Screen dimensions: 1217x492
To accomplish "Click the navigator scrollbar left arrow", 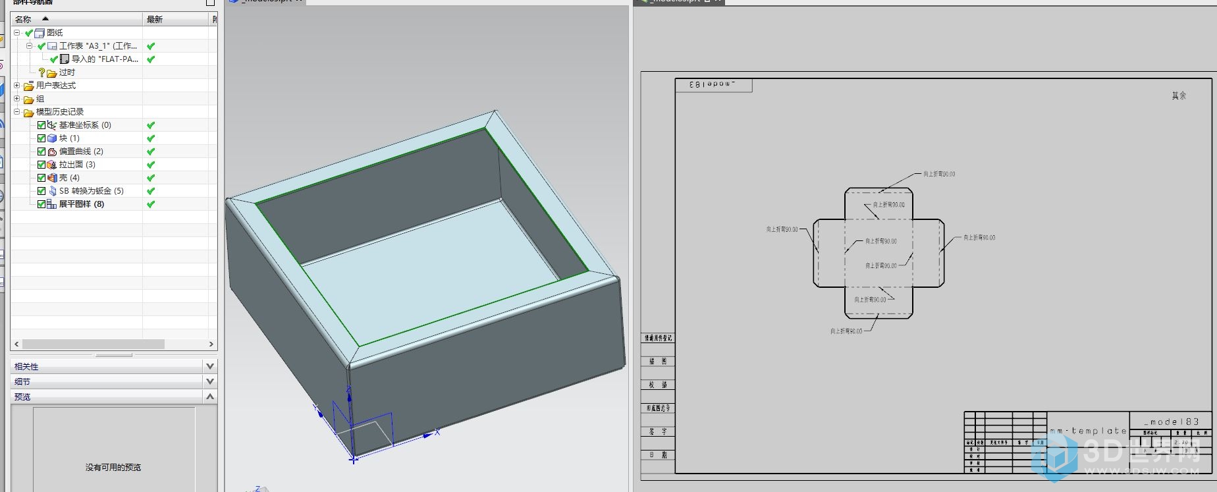I will [x=16, y=344].
